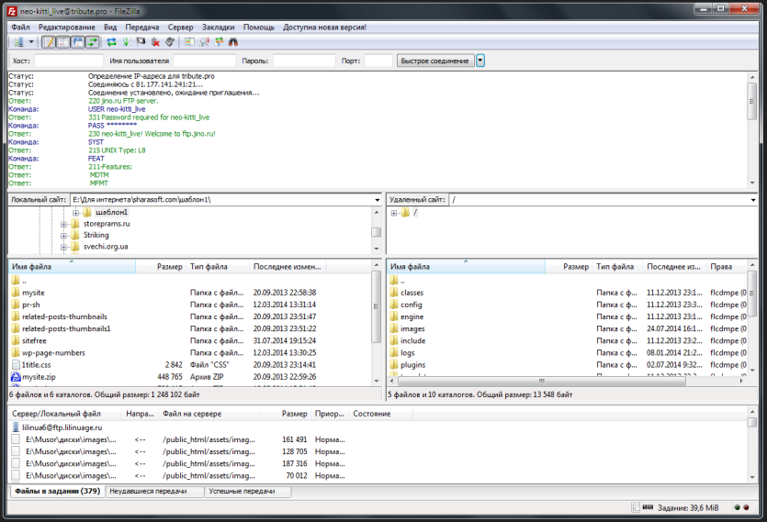Sort local files by Последнее изменение column
The image size is (767, 522).
[288, 267]
